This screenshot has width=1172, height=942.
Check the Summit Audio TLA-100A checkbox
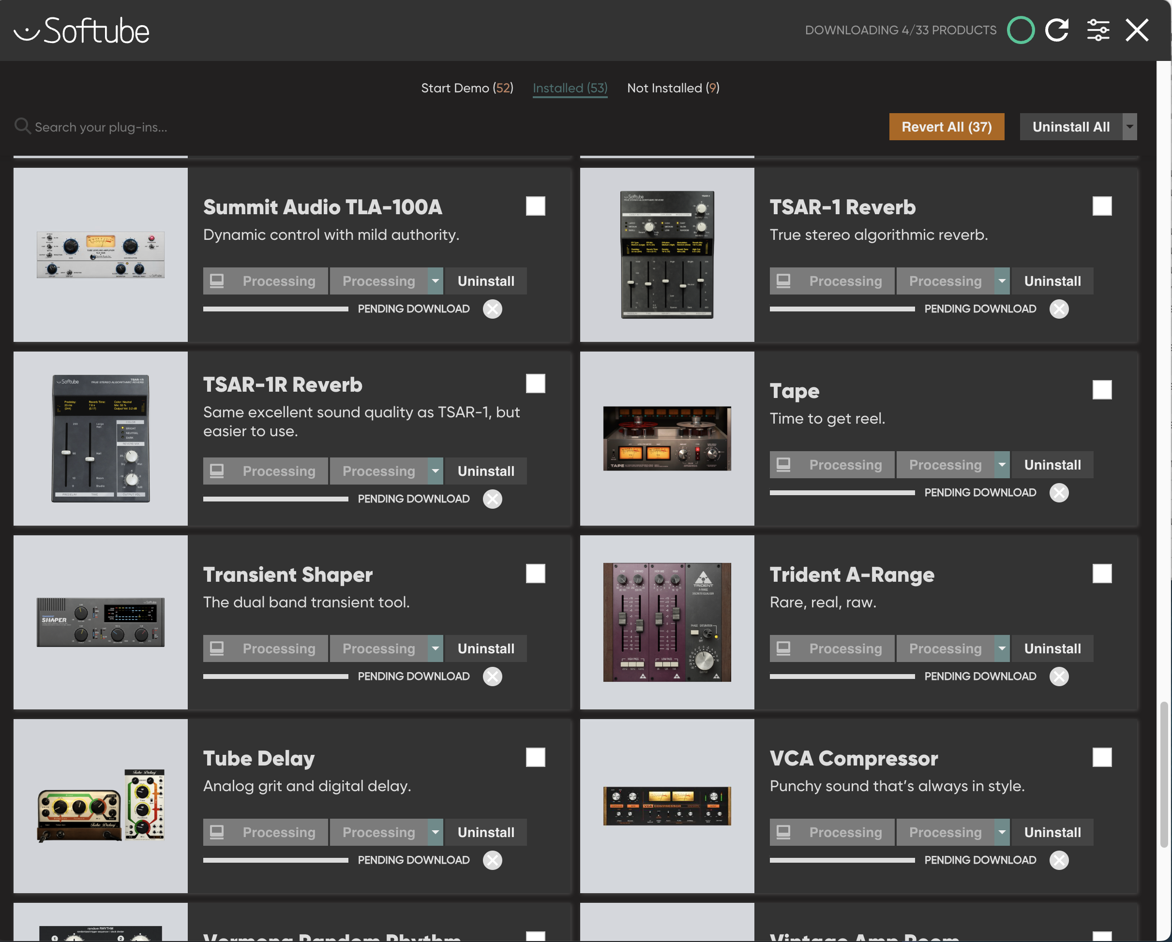point(535,206)
